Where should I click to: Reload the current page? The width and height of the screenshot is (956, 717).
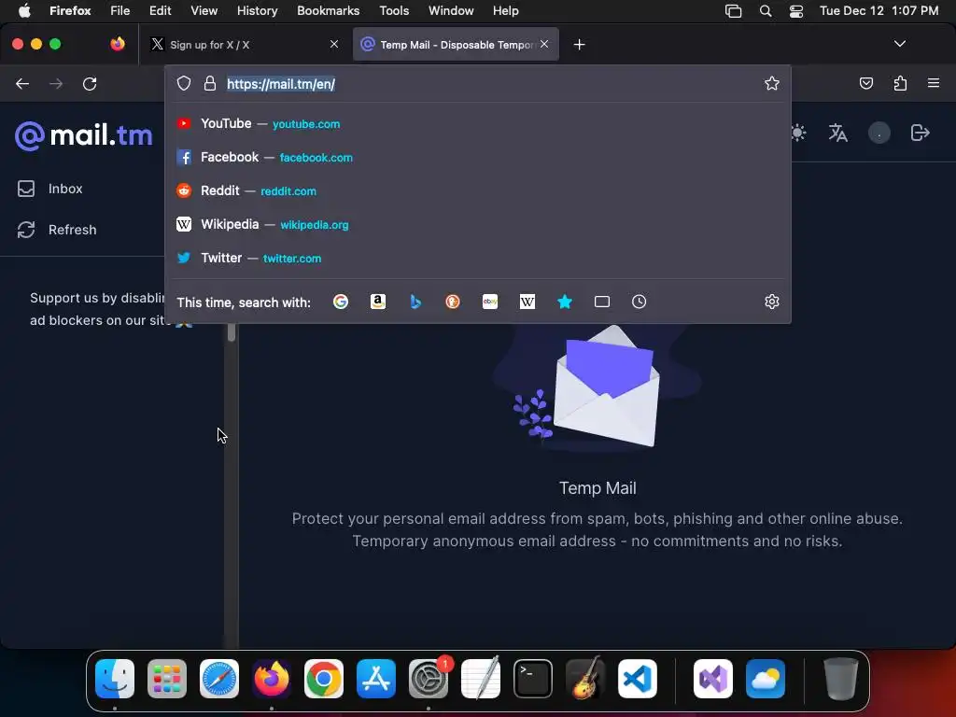(90, 84)
